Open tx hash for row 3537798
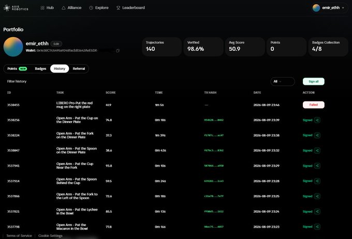This screenshot has height=239, width=352. coord(214,227)
